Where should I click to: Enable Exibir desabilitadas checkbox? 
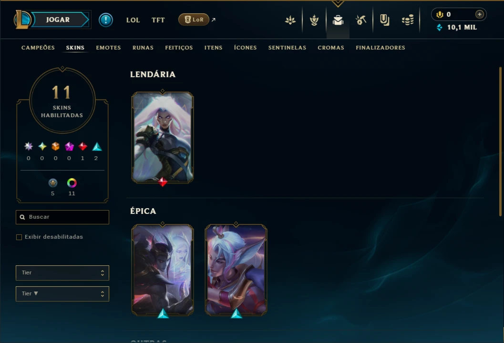point(19,237)
